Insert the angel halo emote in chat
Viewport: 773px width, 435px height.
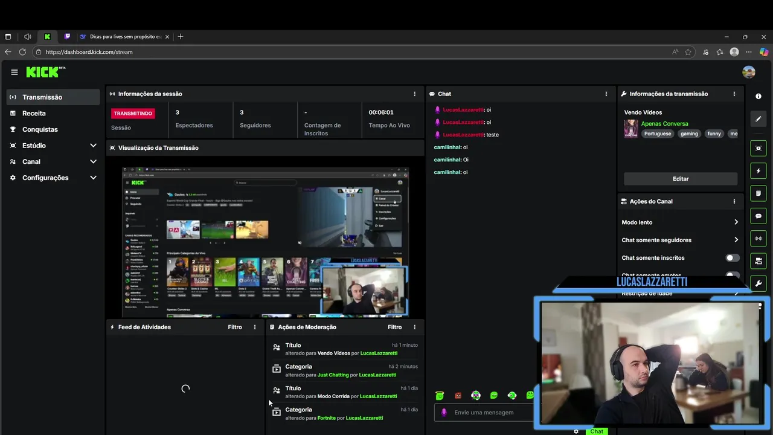coord(440,396)
